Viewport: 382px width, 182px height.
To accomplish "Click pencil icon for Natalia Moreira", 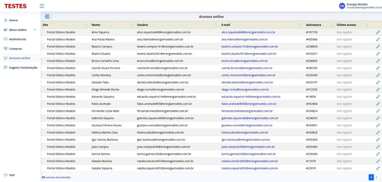I will coord(378,161).
